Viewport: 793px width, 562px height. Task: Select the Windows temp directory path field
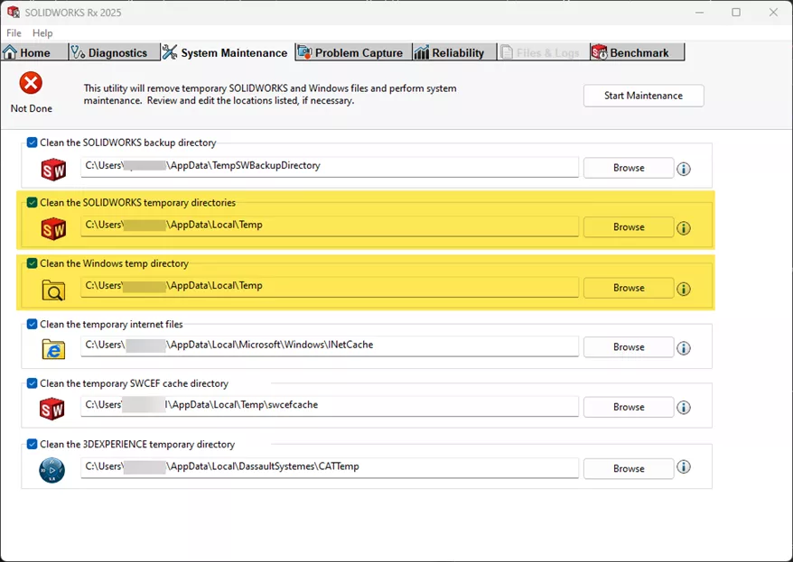coord(330,288)
